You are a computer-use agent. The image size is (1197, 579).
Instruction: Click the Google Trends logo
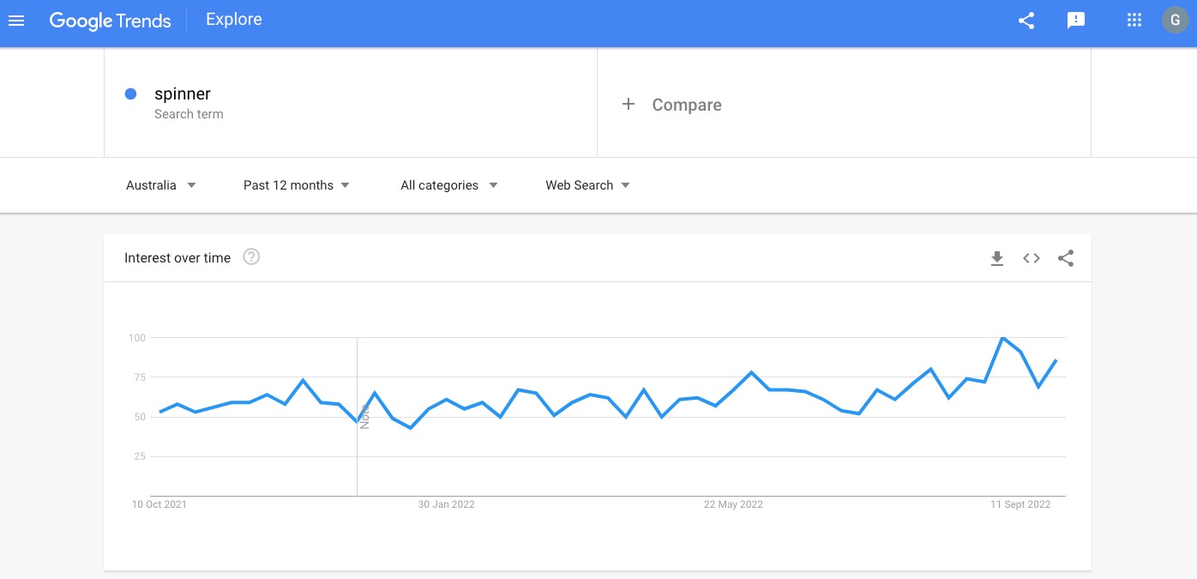110,20
